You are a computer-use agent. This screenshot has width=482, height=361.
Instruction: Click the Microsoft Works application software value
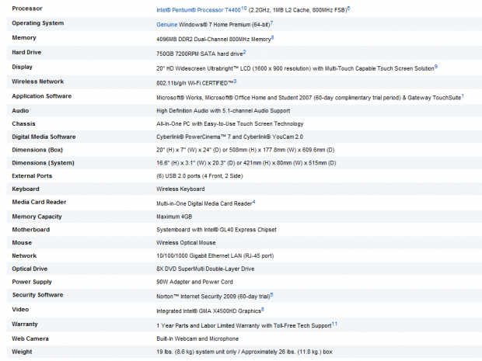pos(309,98)
